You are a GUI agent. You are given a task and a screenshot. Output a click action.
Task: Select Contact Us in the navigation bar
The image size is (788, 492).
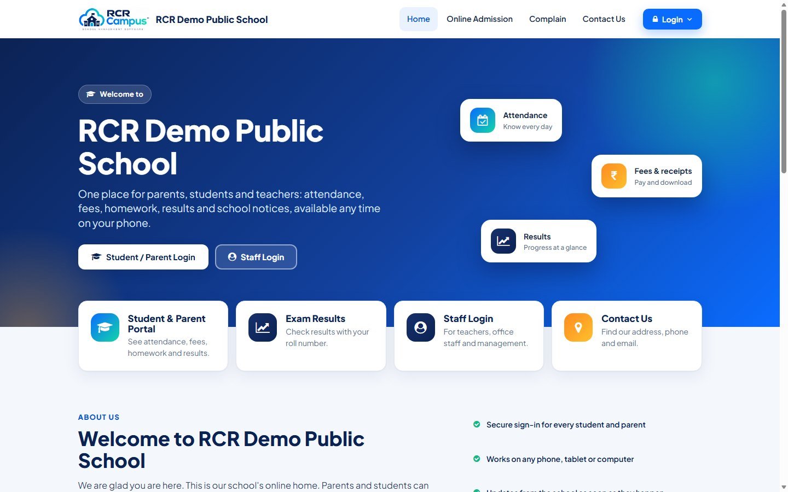tap(604, 19)
